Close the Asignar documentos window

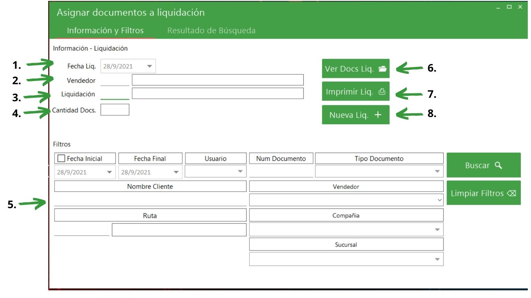[x=520, y=7]
